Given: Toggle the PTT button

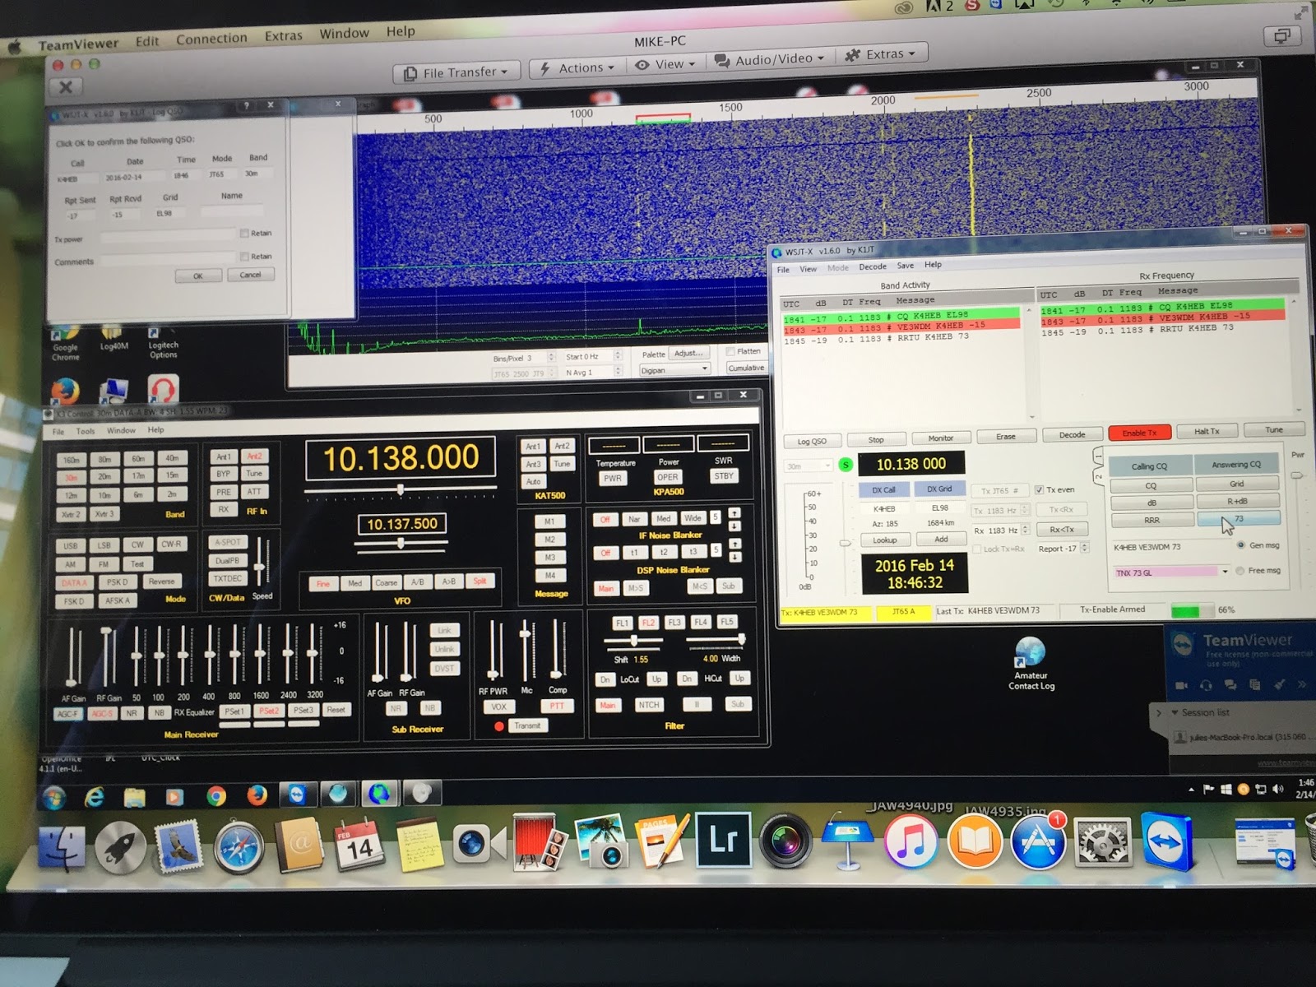Looking at the screenshot, I should [558, 706].
